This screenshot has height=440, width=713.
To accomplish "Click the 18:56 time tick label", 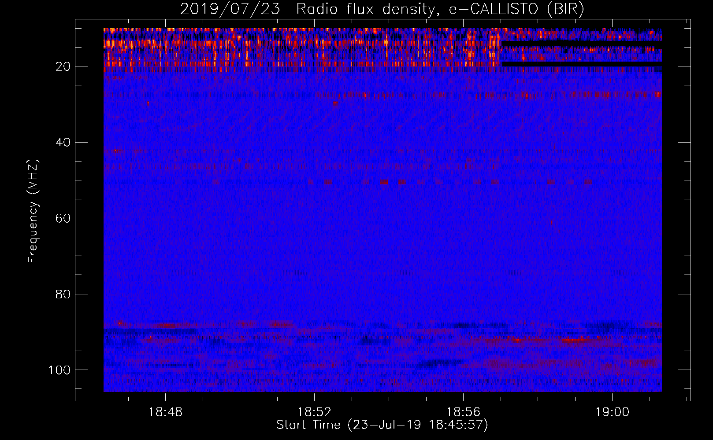I will pyautogui.click(x=463, y=412).
